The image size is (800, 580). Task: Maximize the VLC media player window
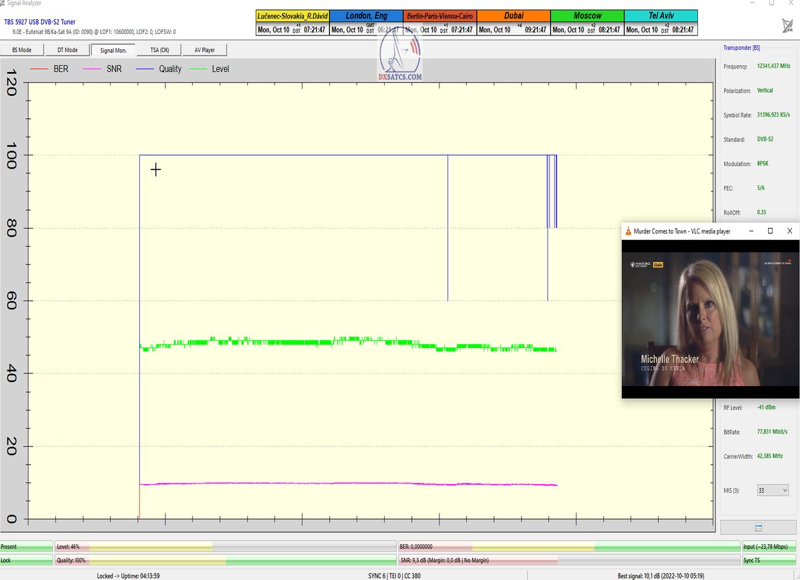770,231
